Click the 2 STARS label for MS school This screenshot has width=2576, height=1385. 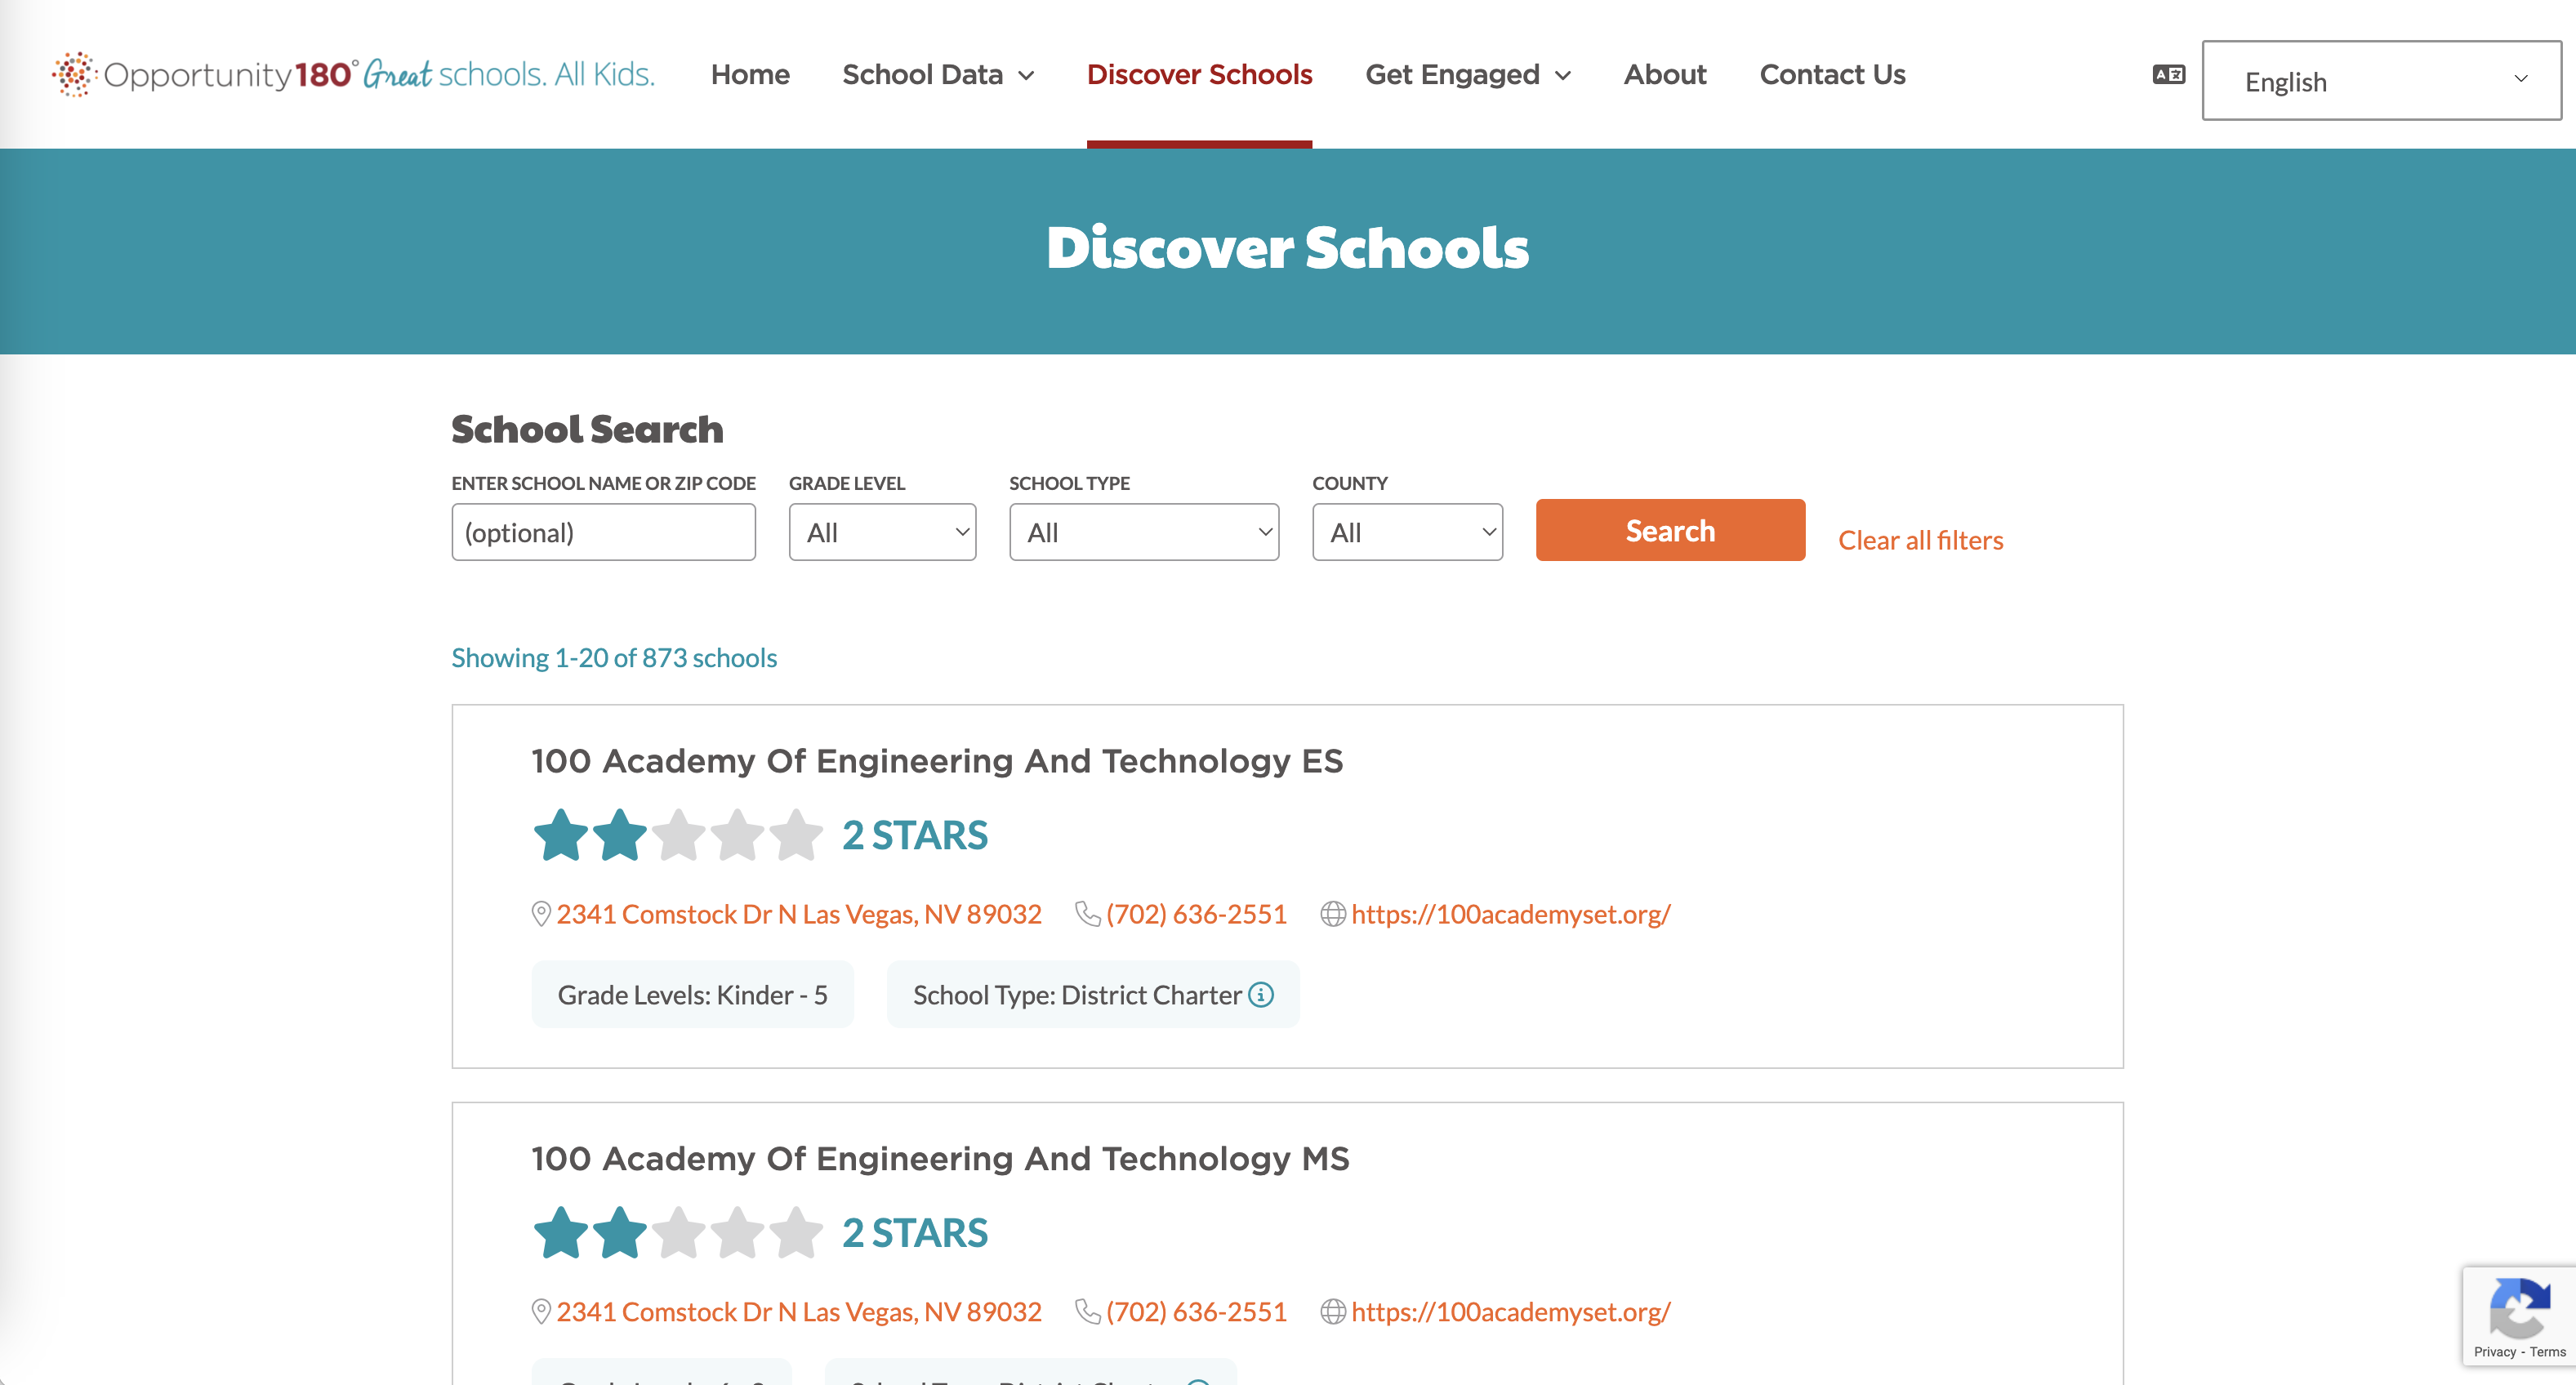914,1233
